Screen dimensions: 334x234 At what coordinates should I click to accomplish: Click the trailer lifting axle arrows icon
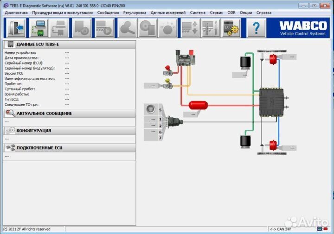tap(190, 28)
